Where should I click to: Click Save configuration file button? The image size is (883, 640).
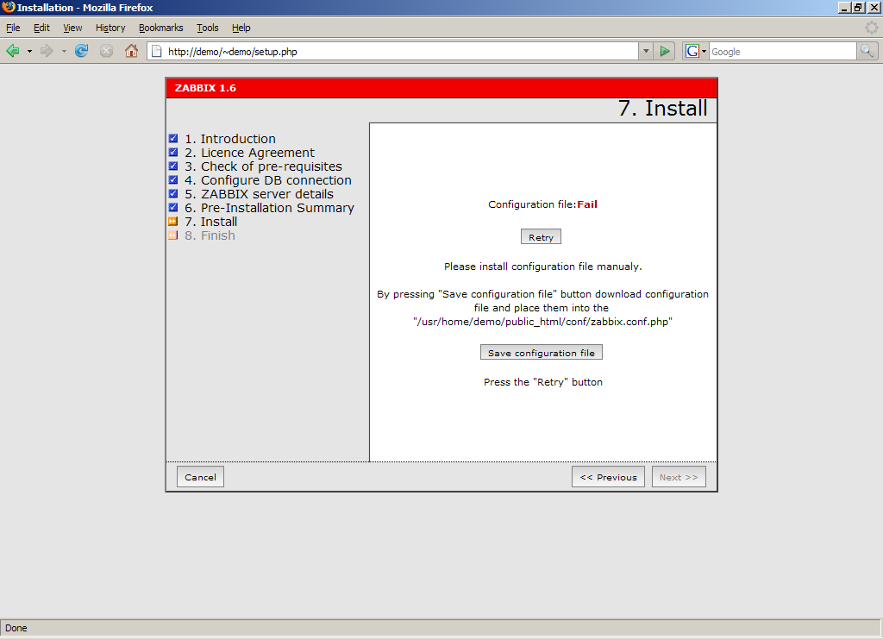pyautogui.click(x=542, y=352)
